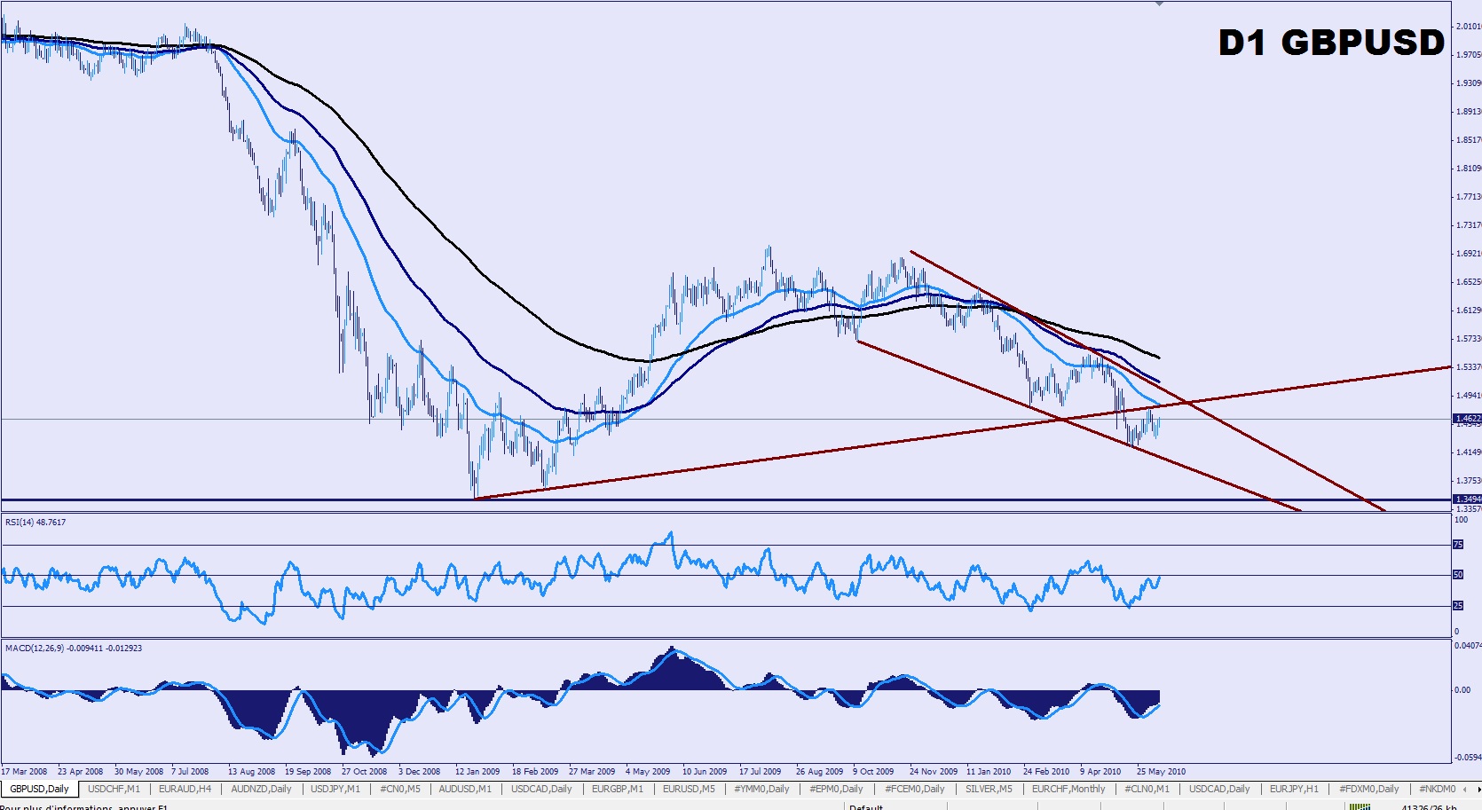Select the #YMM0,Daily chart tab
Image resolution: width=1482 pixels, height=810 pixels.
(761, 789)
